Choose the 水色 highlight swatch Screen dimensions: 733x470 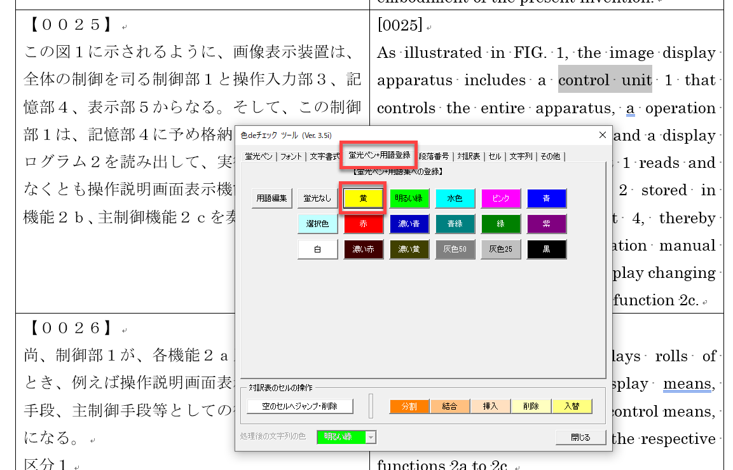(x=455, y=198)
